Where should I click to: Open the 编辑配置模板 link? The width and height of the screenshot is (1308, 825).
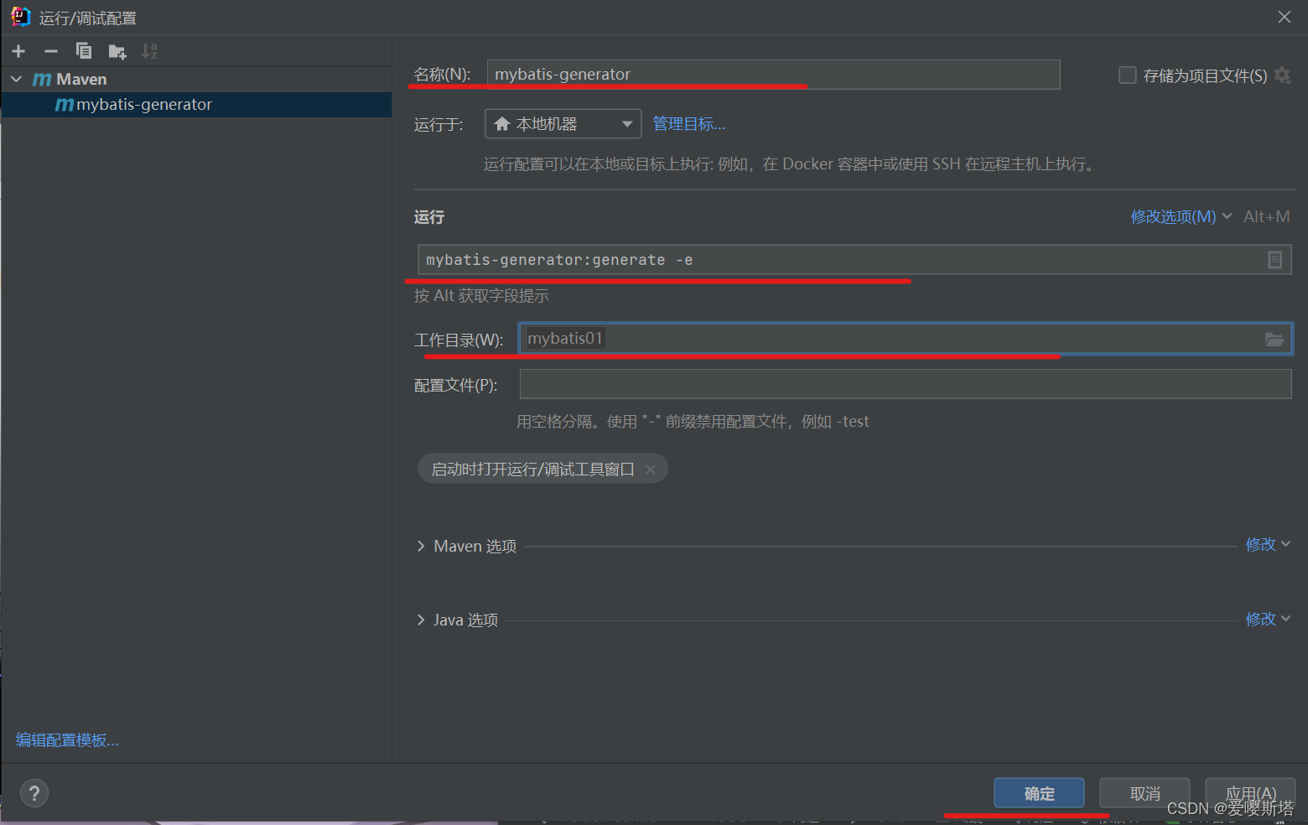coord(67,740)
